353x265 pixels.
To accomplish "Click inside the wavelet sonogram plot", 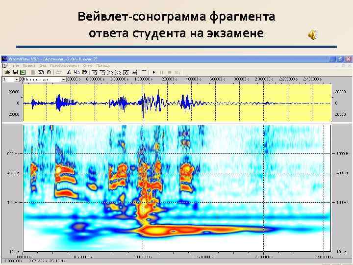I will point(177,188).
